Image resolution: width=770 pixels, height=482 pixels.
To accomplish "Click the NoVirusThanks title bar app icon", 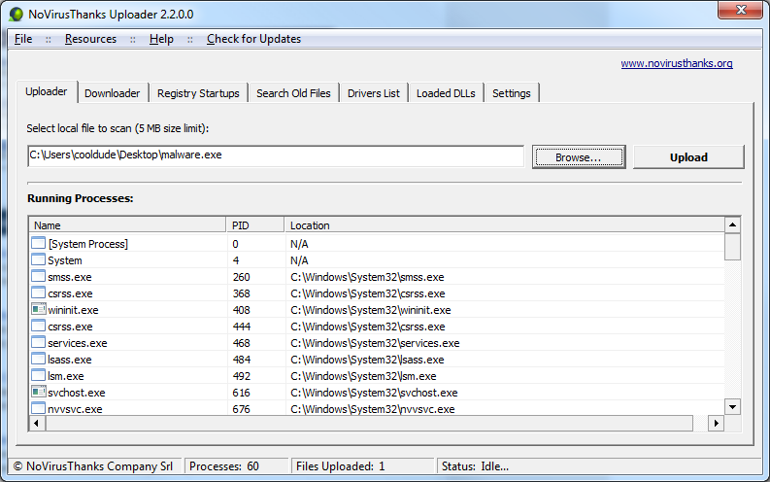I will coord(16,13).
